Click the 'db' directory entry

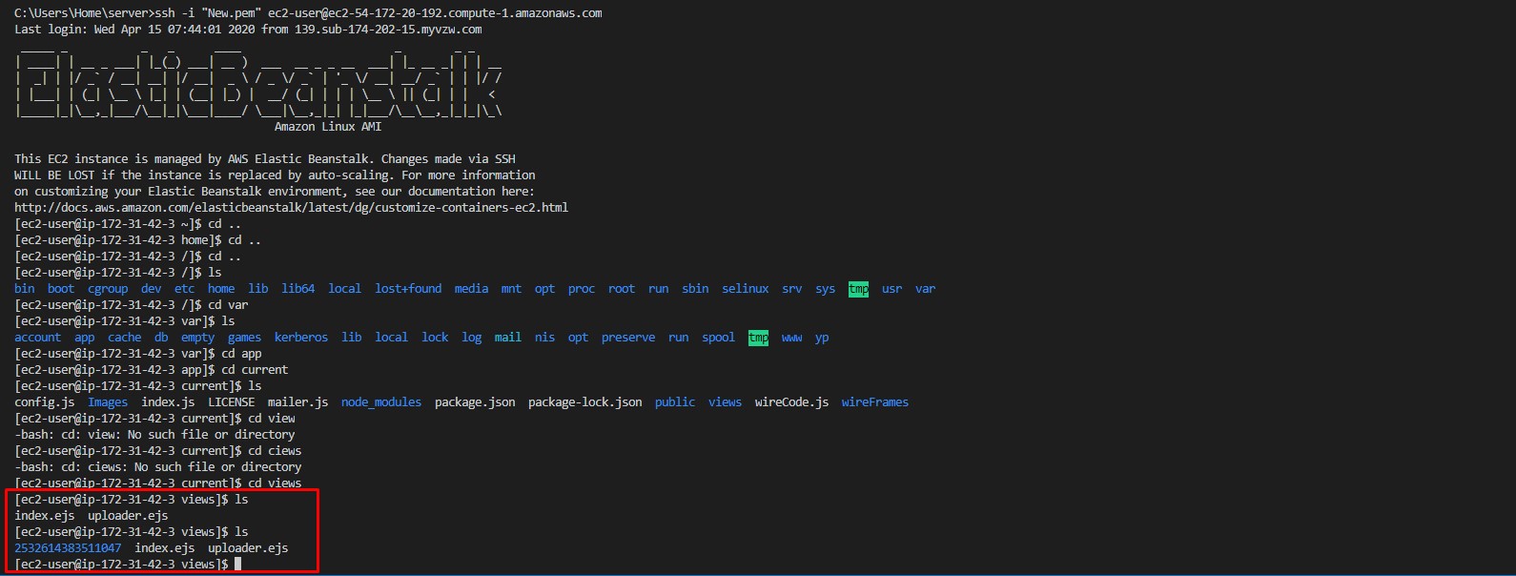coord(161,338)
